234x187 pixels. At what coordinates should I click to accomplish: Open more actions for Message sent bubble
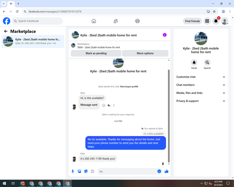point(114,105)
